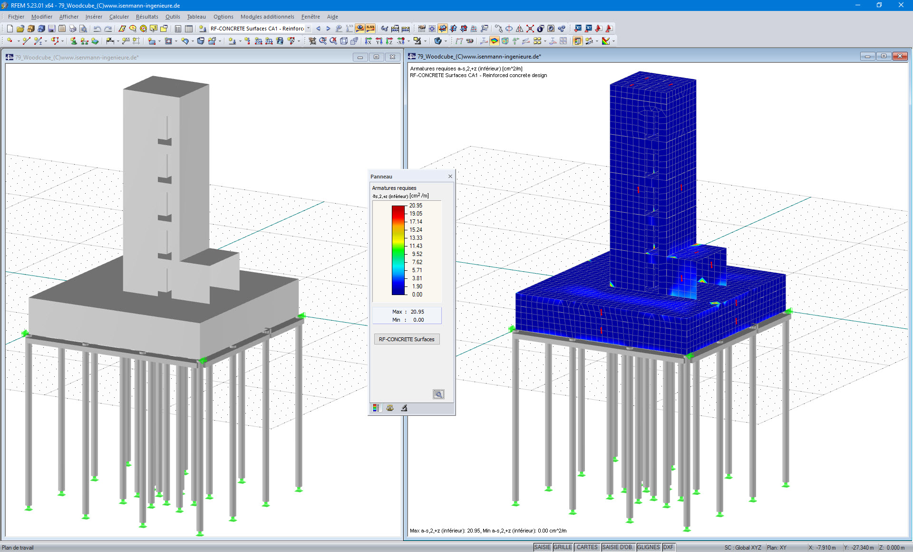
Task: Close the Panneau results panel
Action: coord(450,177)
